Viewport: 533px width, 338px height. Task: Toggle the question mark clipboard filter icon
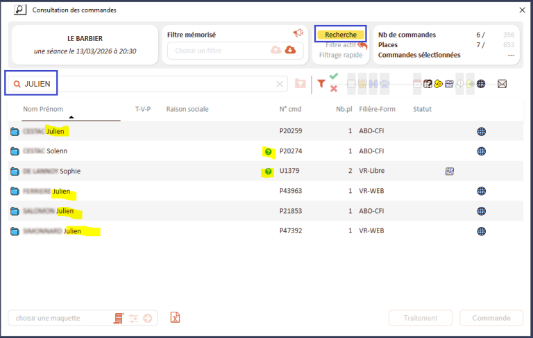pyautogui.click(x=428, y=84)
